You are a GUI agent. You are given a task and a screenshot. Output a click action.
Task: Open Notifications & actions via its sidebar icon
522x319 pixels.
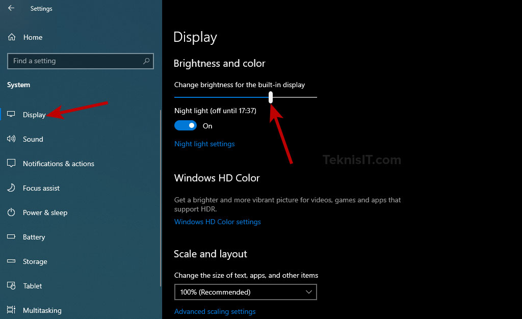tap(11, 163)
